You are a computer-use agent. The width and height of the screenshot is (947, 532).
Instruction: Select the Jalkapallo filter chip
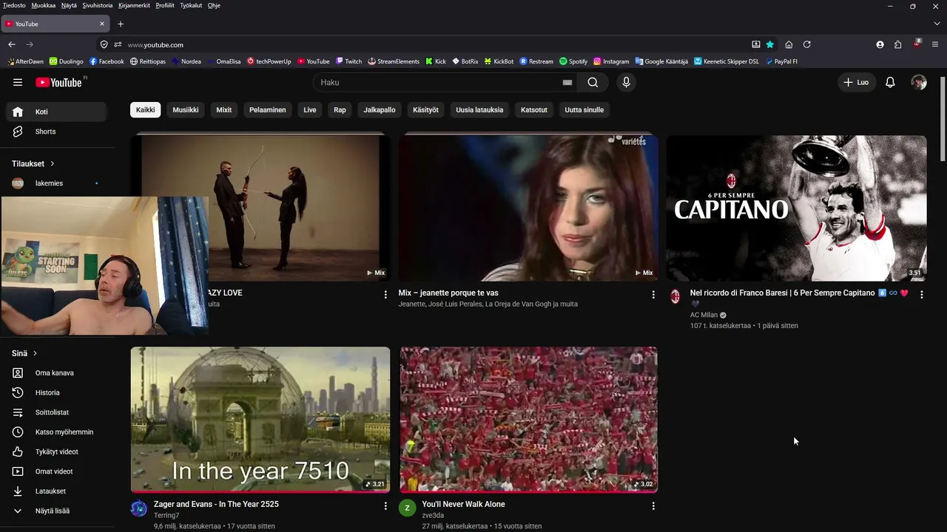tap(380, 110)
